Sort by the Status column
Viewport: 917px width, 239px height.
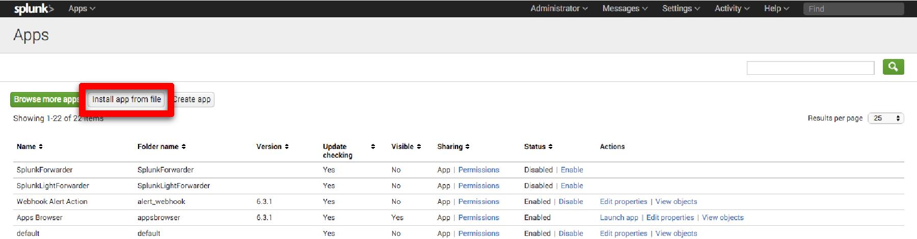coord(538,146)
